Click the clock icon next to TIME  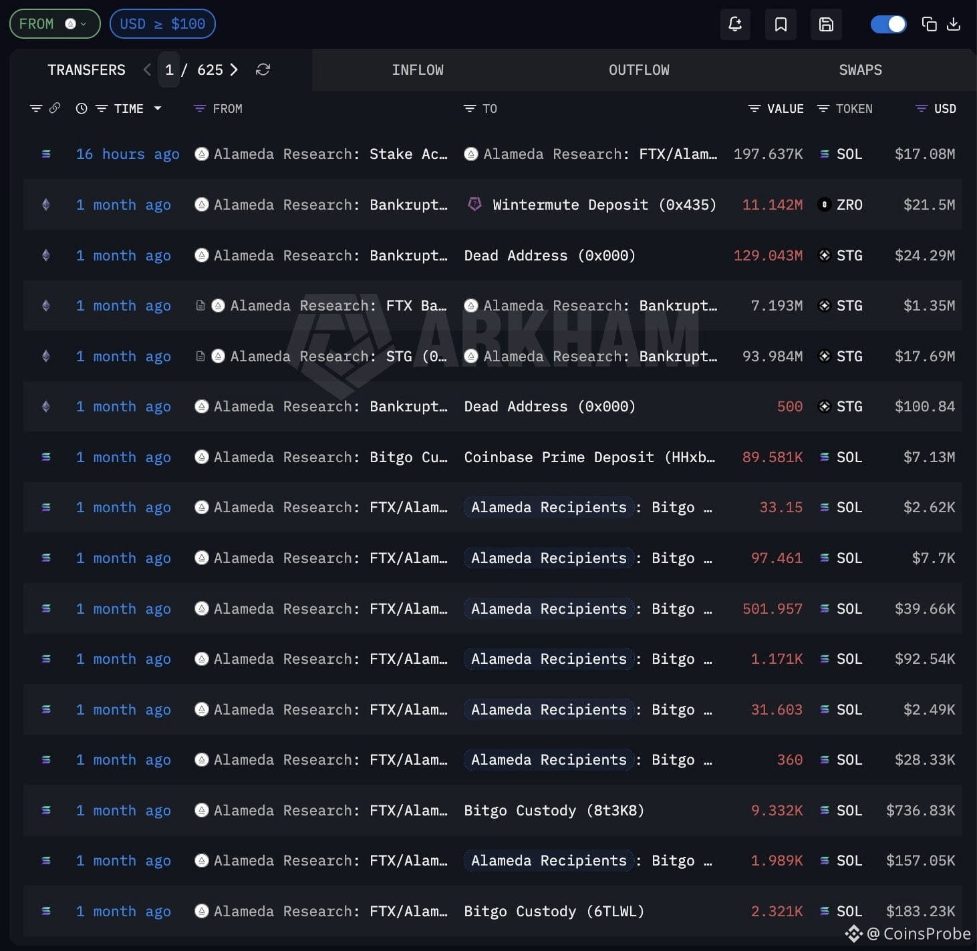coord(82,108)
